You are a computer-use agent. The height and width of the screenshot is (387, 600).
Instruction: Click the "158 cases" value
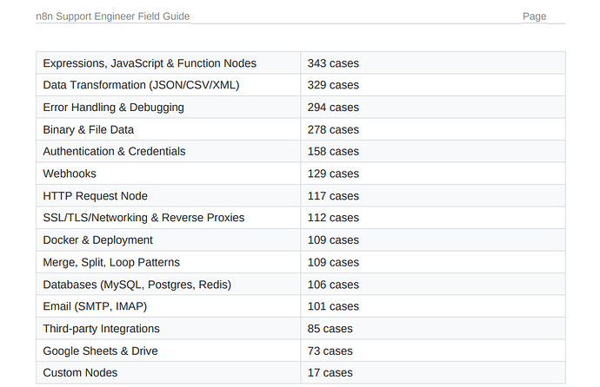(x=333, y=151)
